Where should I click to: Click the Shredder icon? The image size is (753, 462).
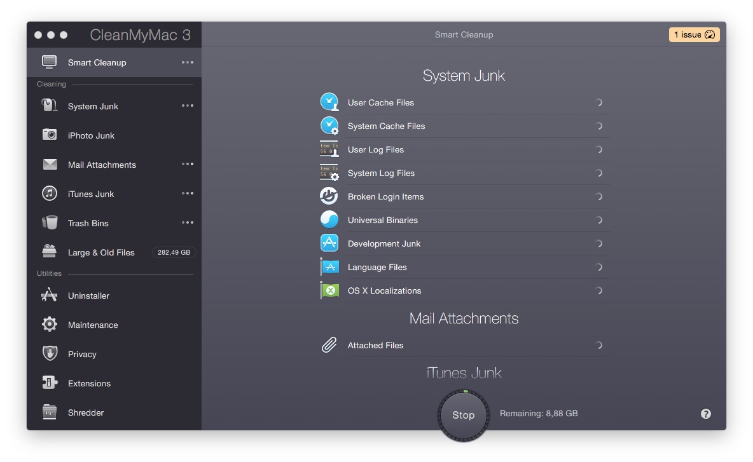(49, 412)
